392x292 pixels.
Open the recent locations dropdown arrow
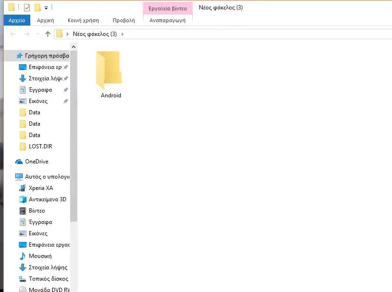point(37,34)
